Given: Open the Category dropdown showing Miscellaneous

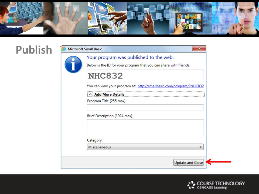Looking at the screenshot, I should 145,147.
